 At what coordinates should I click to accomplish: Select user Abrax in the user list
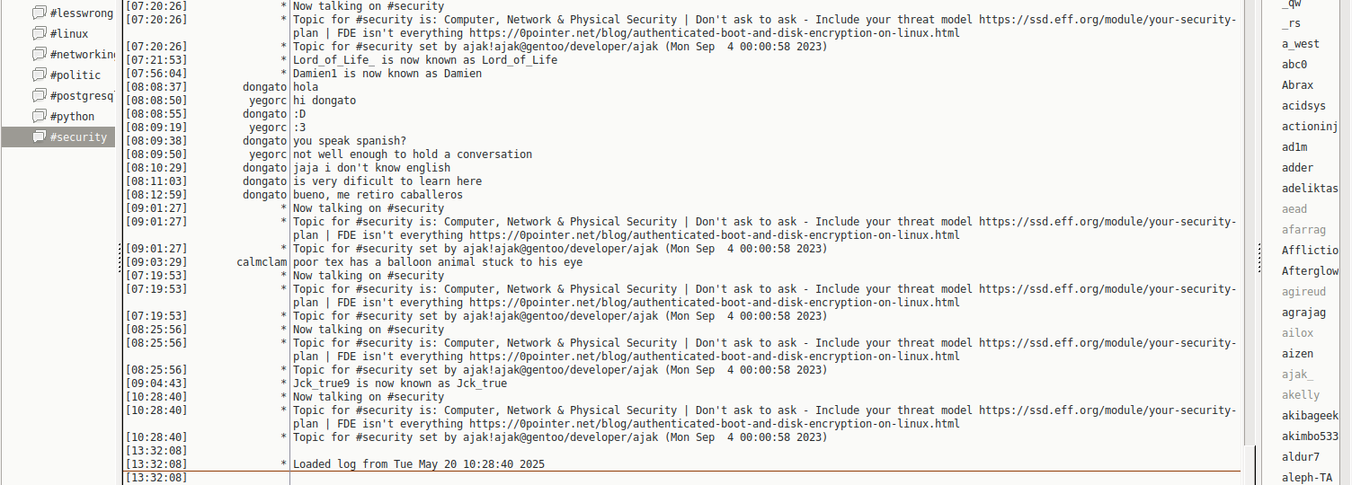[x=1297, y=85]
